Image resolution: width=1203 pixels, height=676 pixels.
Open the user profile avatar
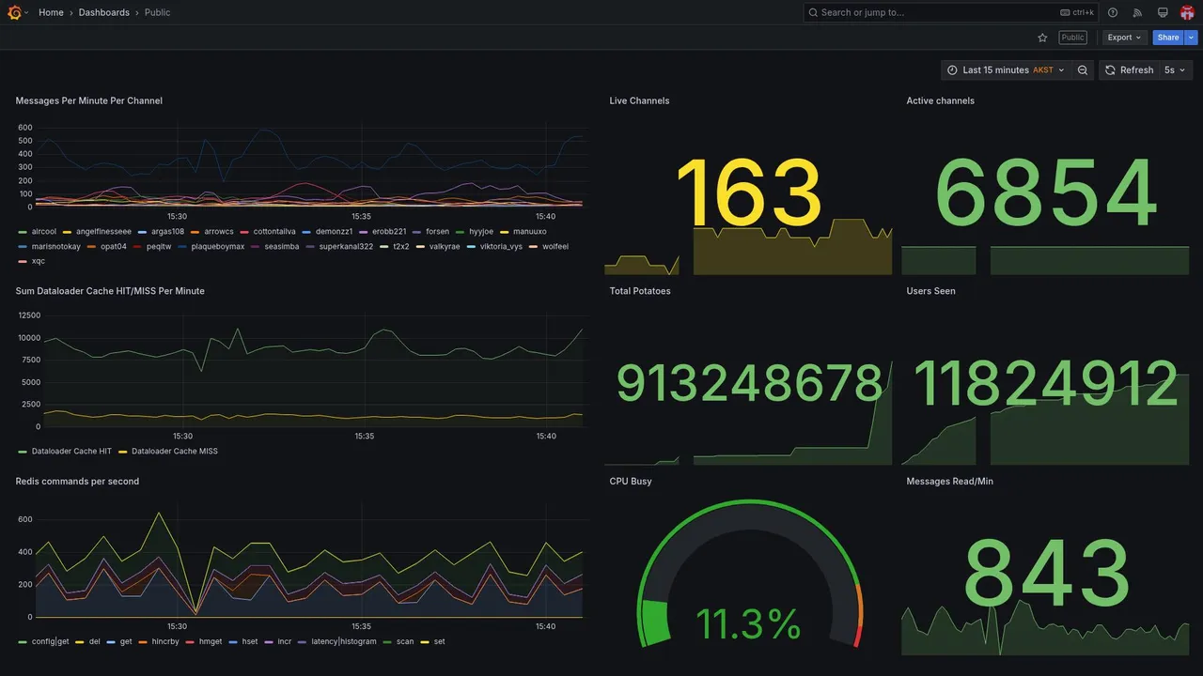[x=1187, y=12]
